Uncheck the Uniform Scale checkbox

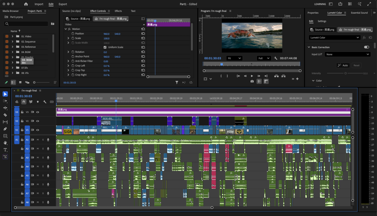[105, 47]
